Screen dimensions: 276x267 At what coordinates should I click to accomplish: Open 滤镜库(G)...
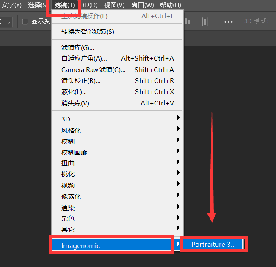(117, 48)
